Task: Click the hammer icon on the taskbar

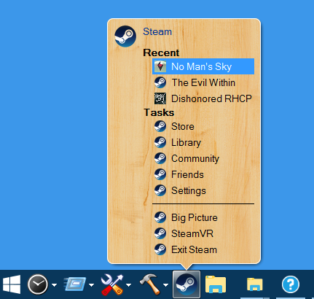Action: pos(149,284)
